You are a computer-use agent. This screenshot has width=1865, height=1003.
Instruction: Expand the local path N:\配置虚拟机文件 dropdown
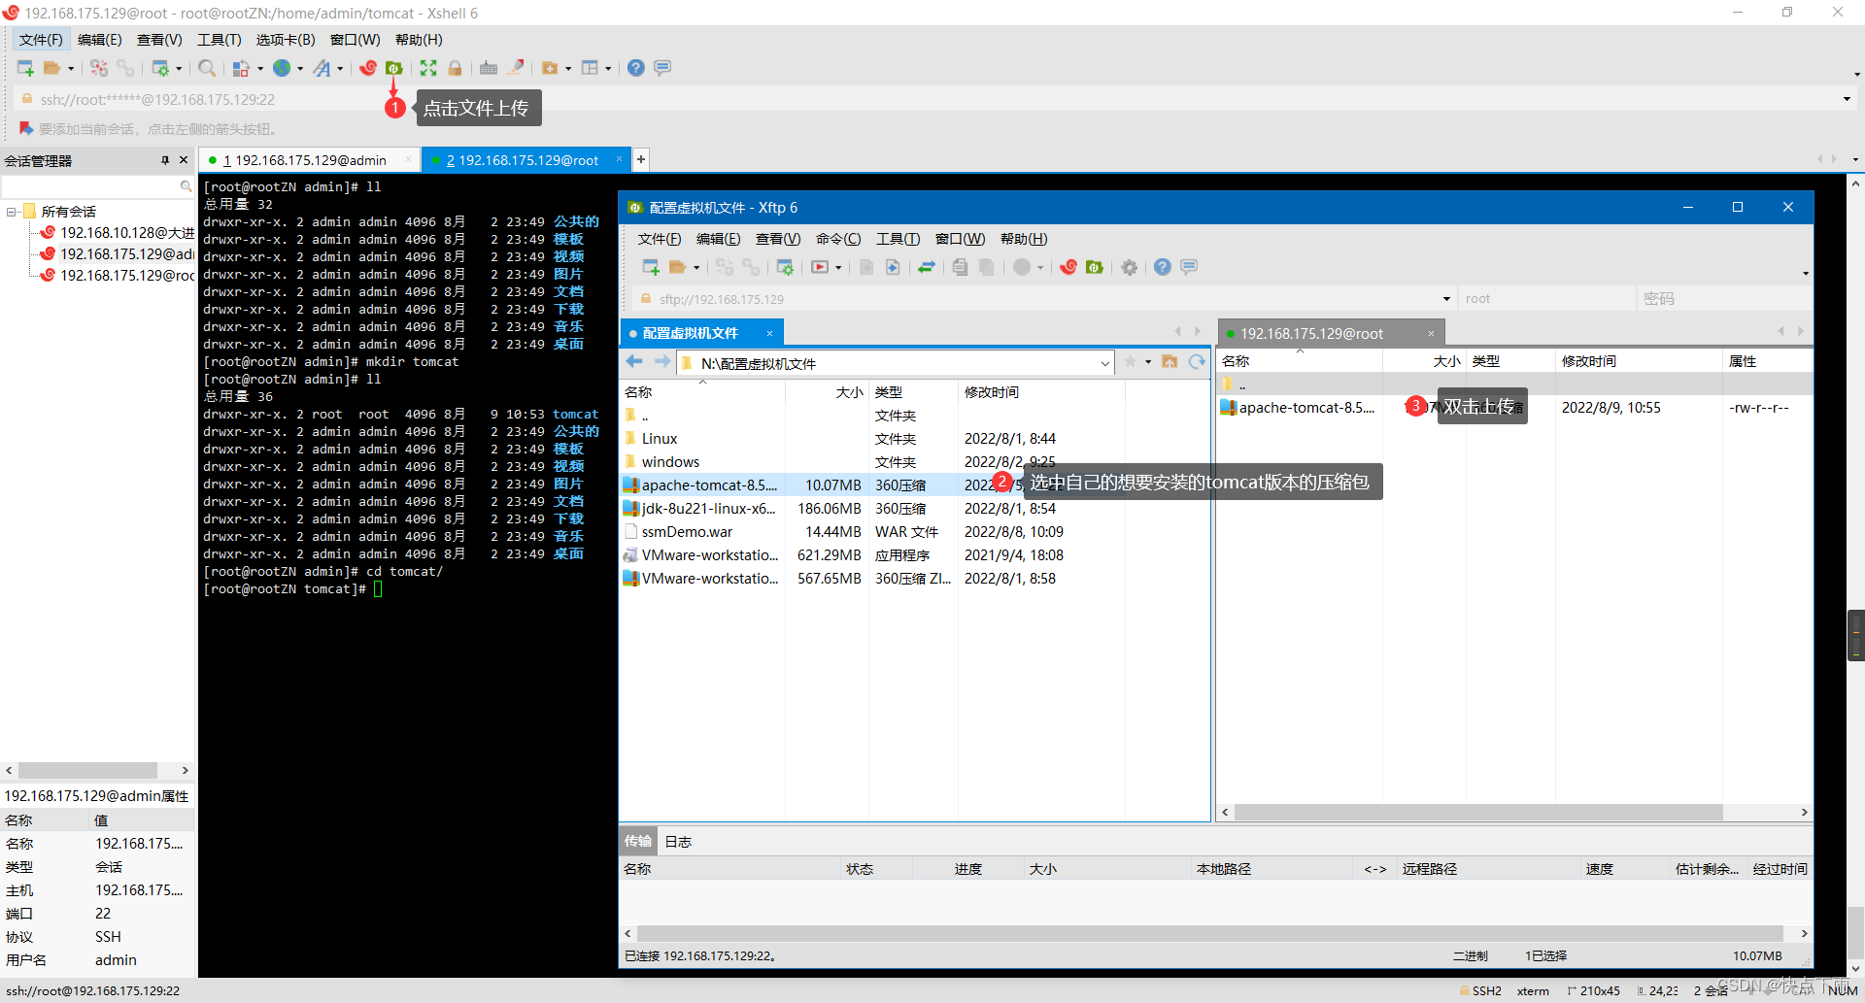tap(1105, 363)
